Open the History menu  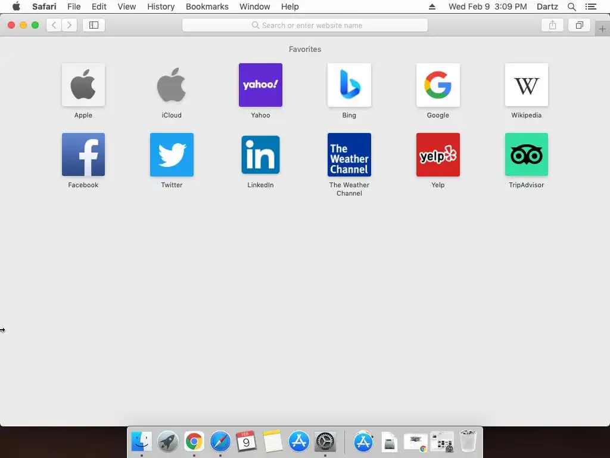coord(161,7)
